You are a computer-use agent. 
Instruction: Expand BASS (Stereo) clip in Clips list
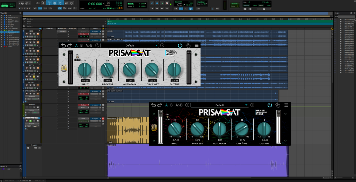click(343, 20)
